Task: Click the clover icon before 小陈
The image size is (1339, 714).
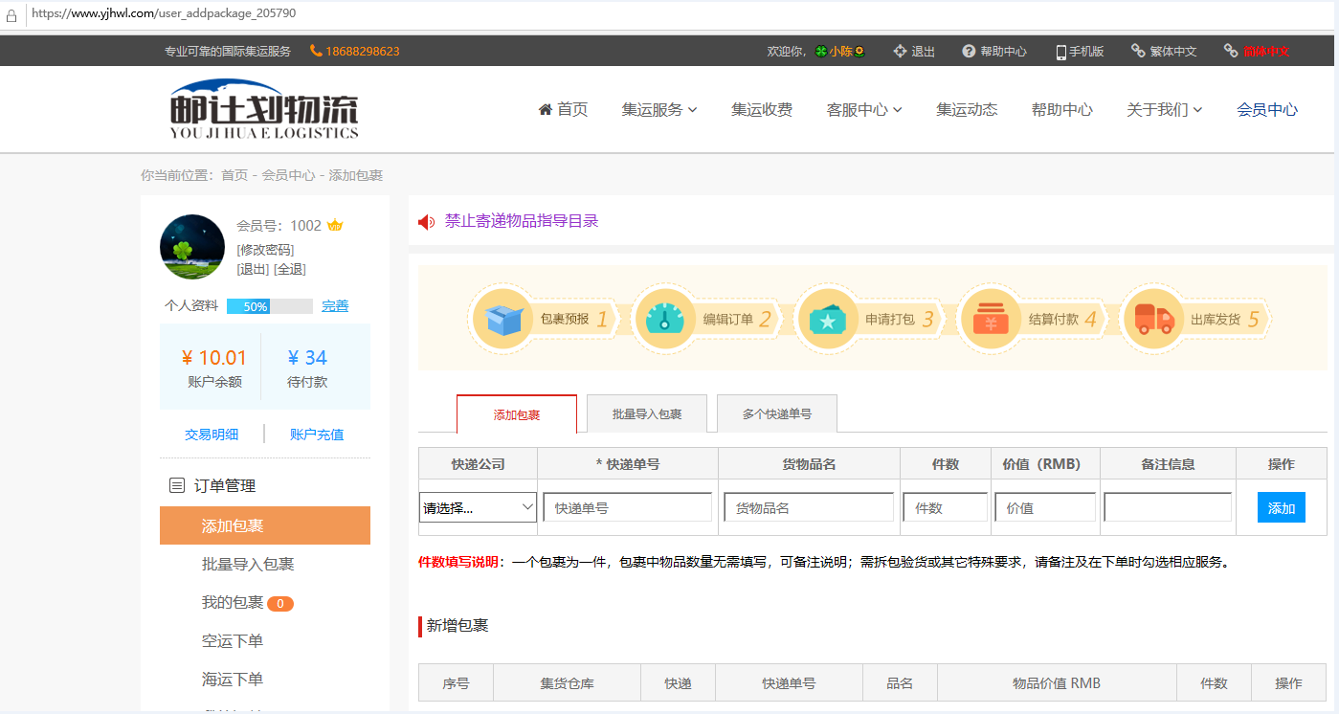Action: [821, 51]
